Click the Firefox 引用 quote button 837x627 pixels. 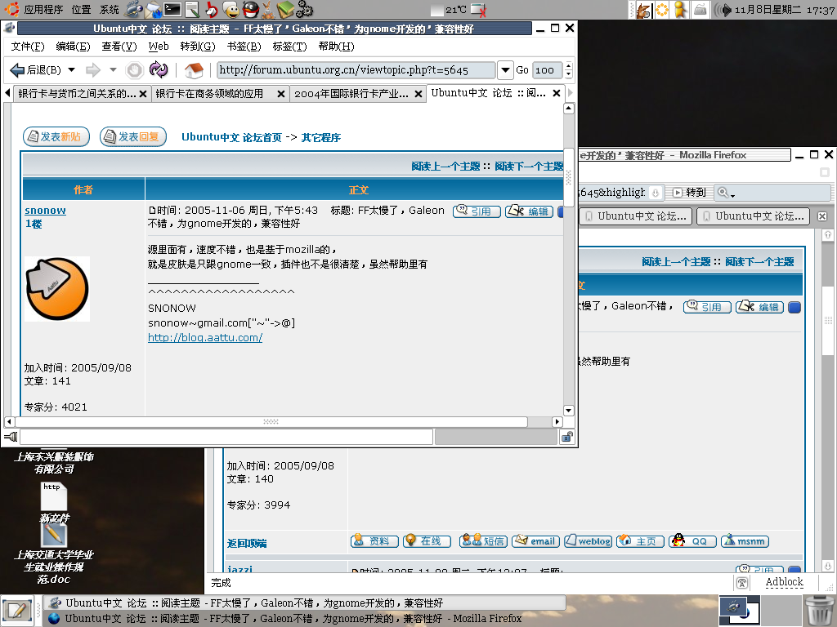click(x=707, y=307)
